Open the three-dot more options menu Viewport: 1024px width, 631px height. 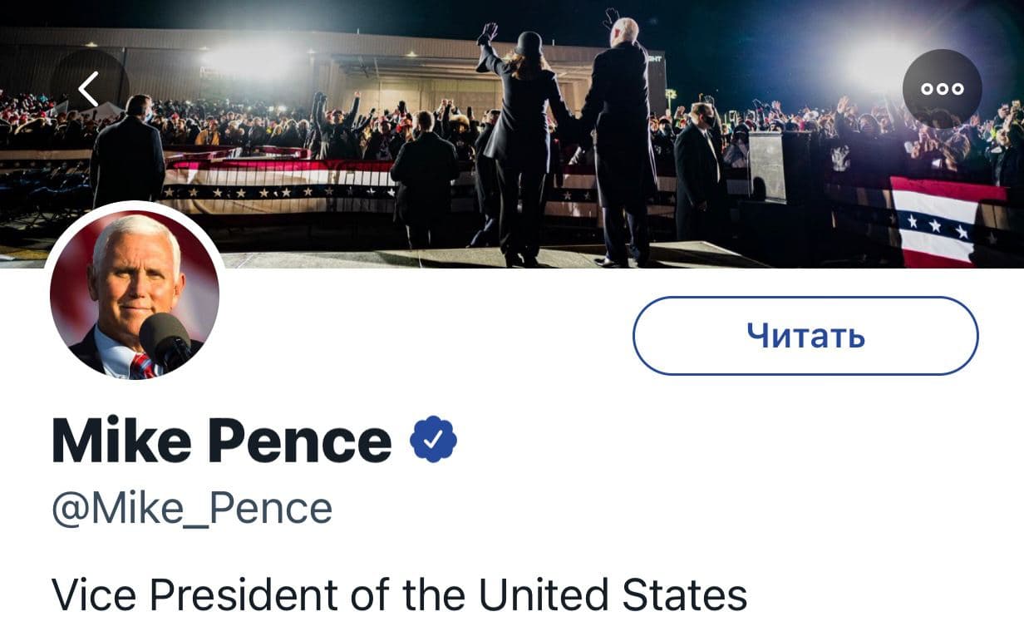tap(942, 88)
